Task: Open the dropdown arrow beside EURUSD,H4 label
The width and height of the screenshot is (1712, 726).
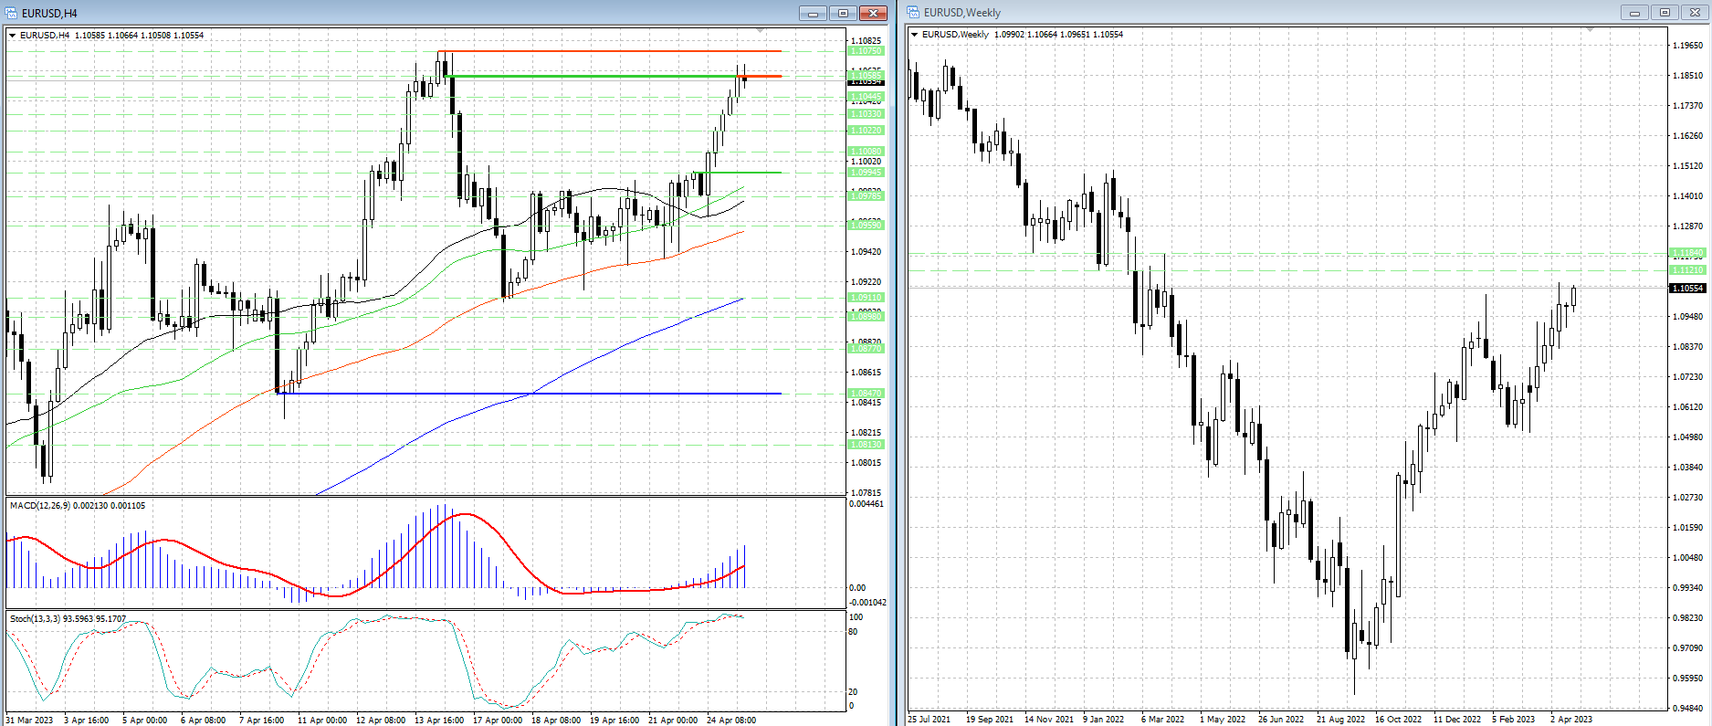Action: coord(13,36)
